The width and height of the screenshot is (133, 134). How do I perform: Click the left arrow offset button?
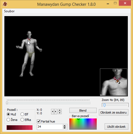tap(53, 111)
